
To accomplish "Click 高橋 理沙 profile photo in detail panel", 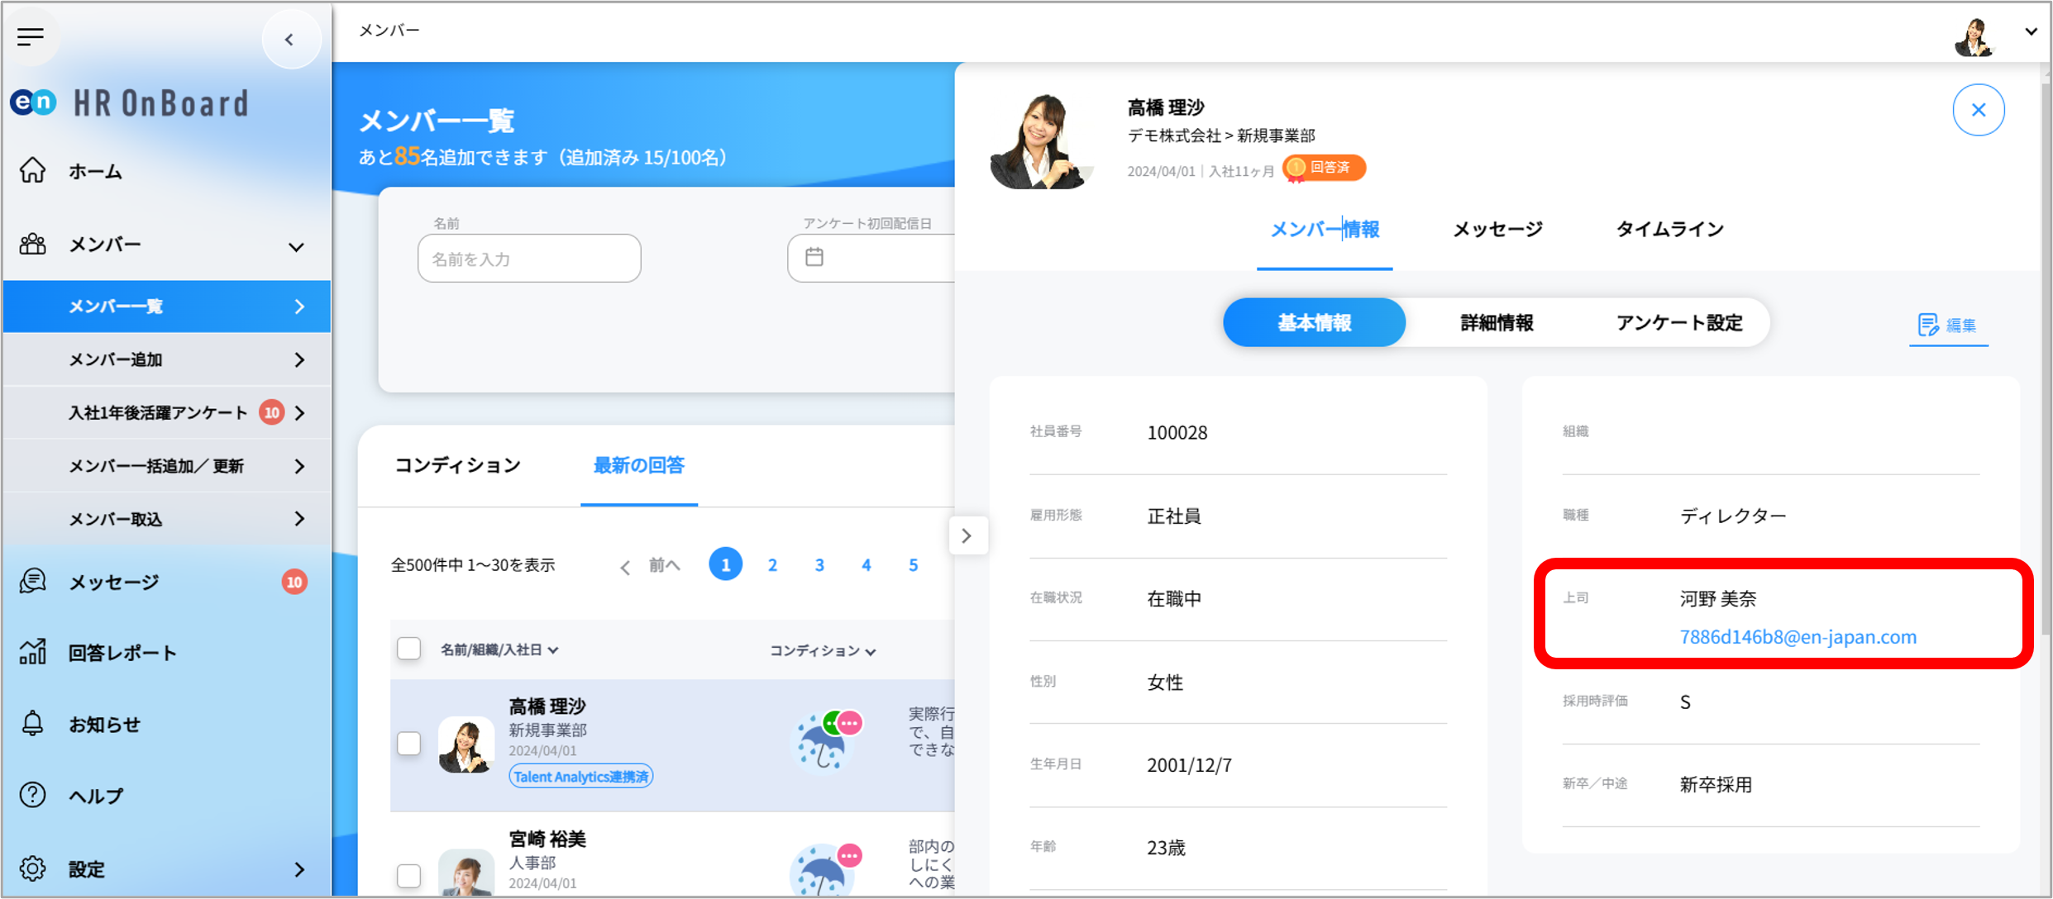I will 1042,141.
